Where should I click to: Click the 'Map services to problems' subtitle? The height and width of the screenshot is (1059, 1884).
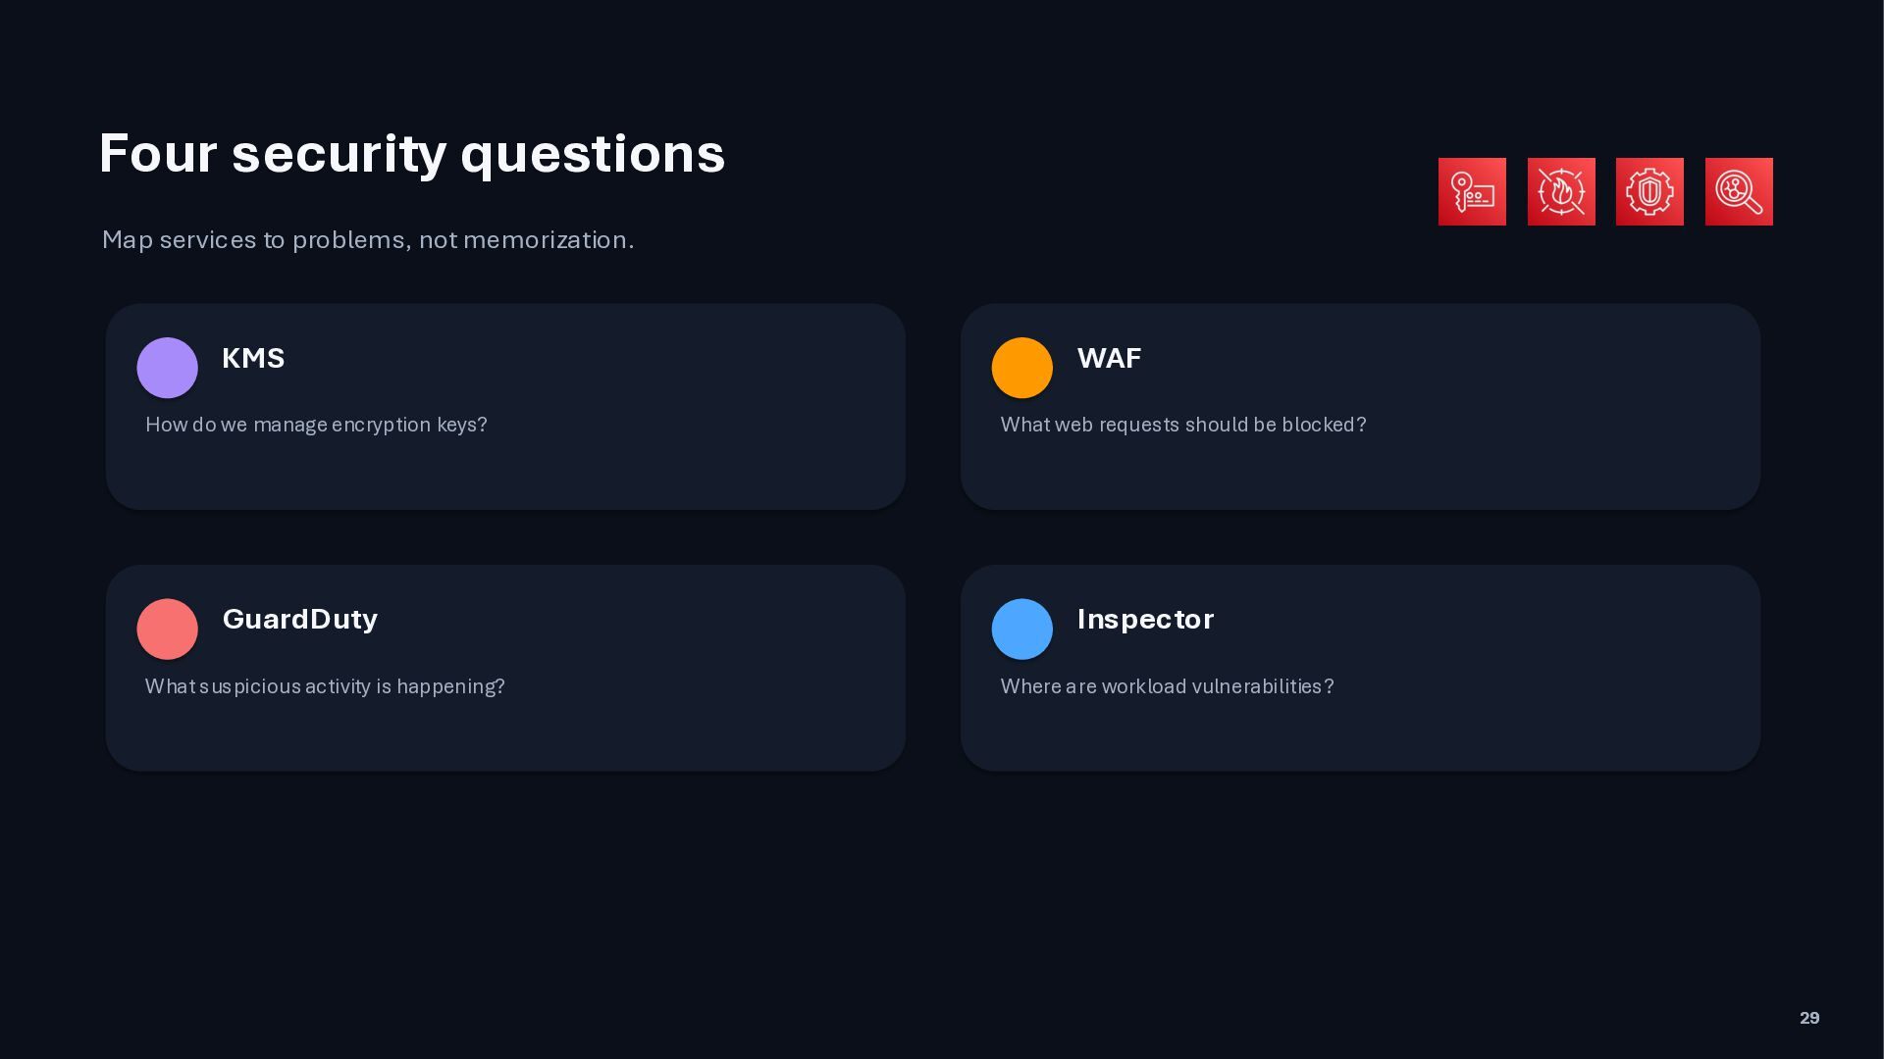click(368, 240)
